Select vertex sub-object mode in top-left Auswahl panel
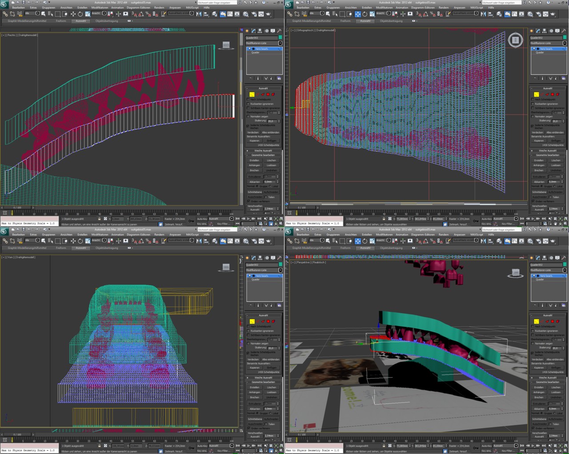Screen dimensions: 569x454 (252, 94)
